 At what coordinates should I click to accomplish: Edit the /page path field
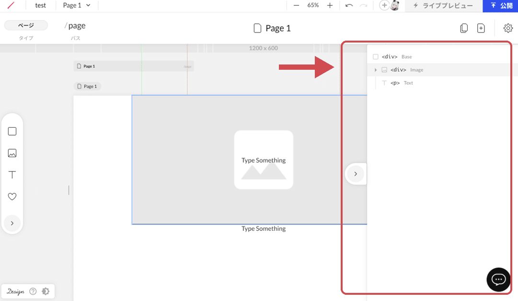[x=75, y=26]
